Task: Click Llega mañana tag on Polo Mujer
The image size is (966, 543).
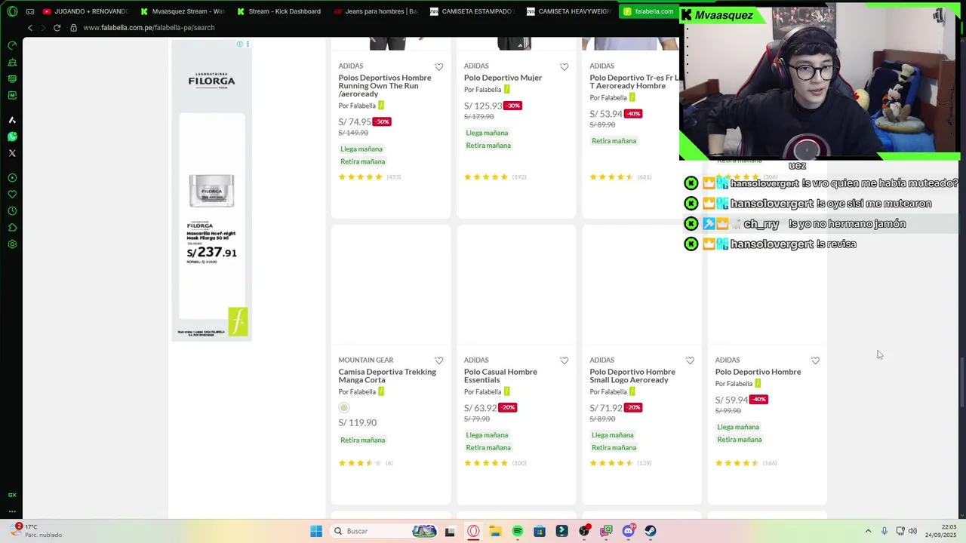Action: point(487,133)
